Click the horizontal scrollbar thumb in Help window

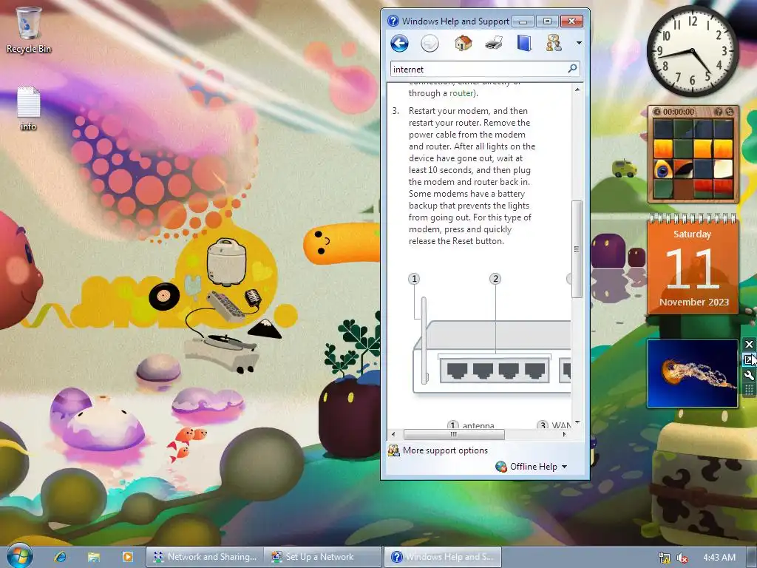(454, 434)
